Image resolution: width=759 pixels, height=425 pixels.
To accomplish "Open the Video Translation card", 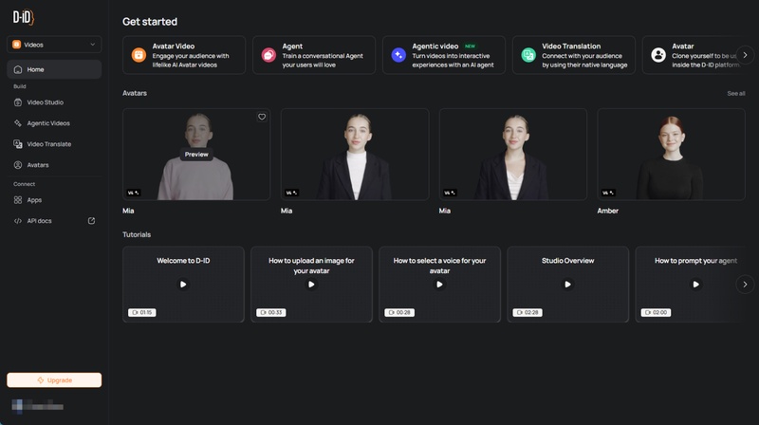I will tap(574, 55).
